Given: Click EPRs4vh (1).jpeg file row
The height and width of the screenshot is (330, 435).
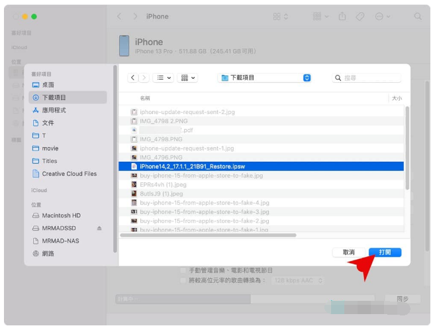Looking at the screenshot, I should pyautogui.click(x=261, y=185).
